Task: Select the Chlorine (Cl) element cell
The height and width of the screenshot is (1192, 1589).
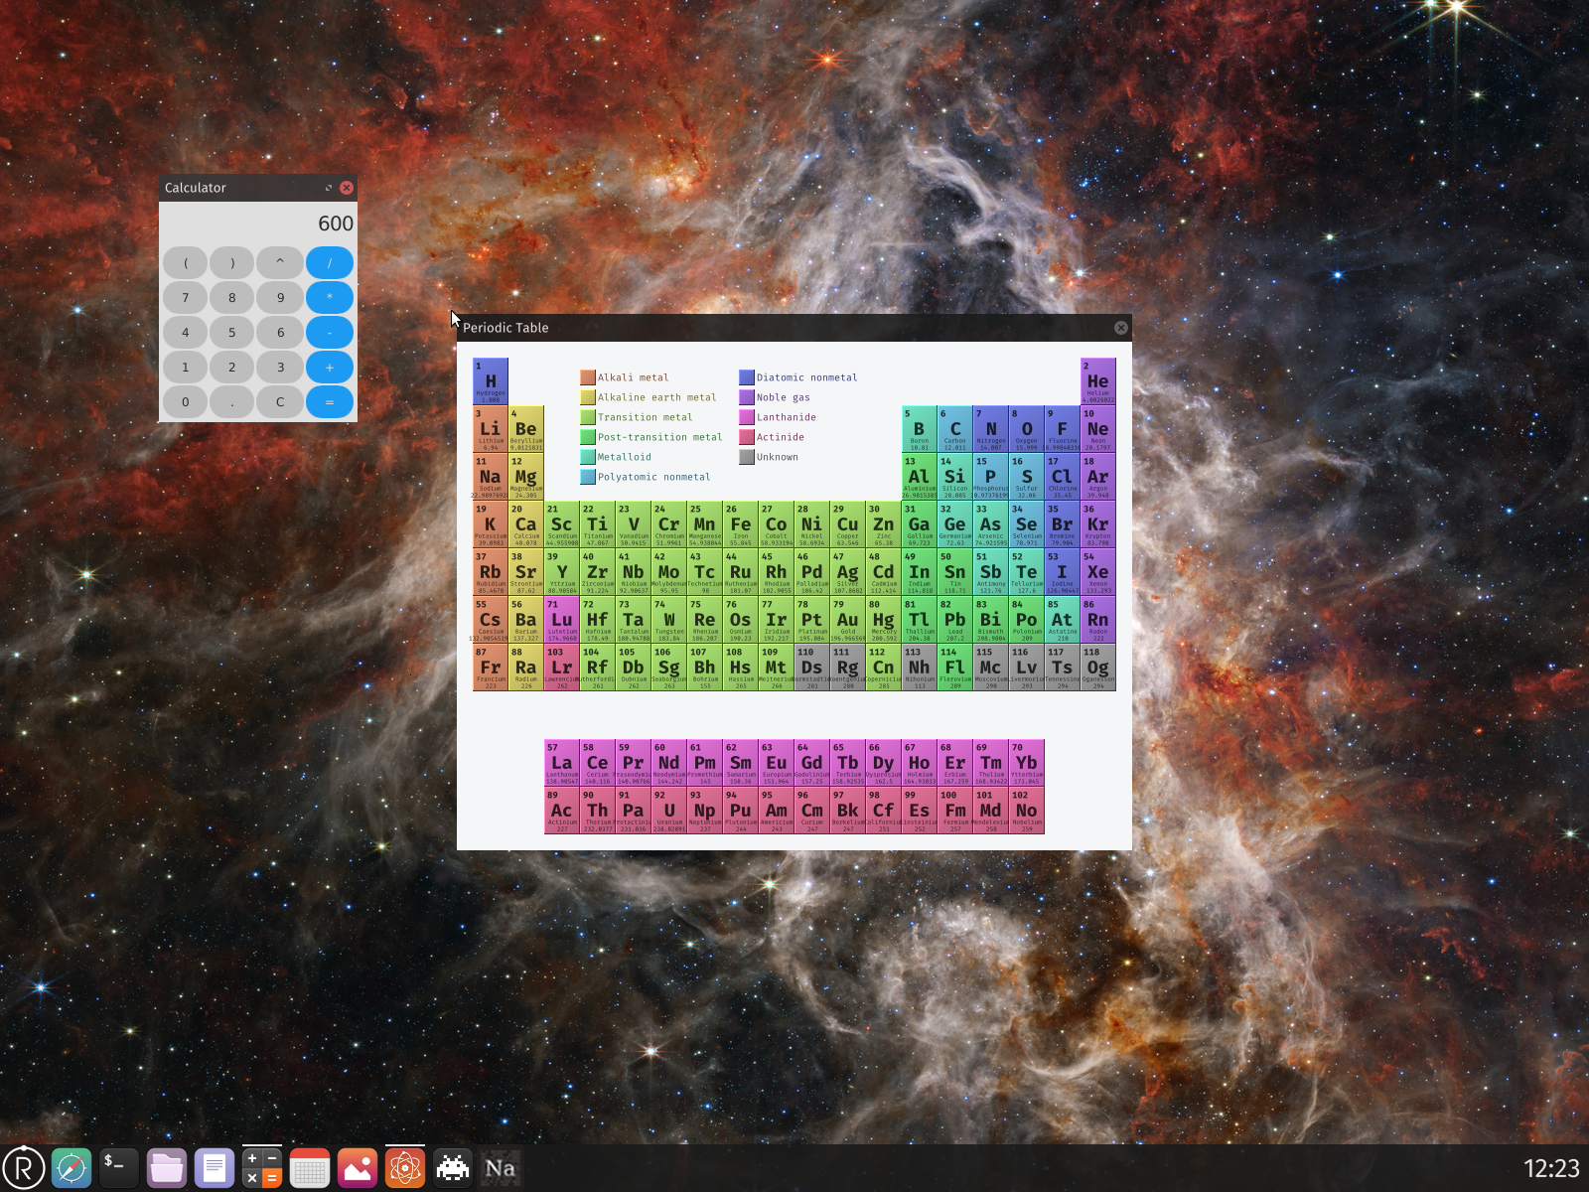Action: click(1063, 477)
